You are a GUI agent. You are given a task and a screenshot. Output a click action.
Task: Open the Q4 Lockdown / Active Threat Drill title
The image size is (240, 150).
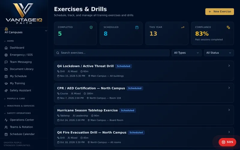coord(85,66)
